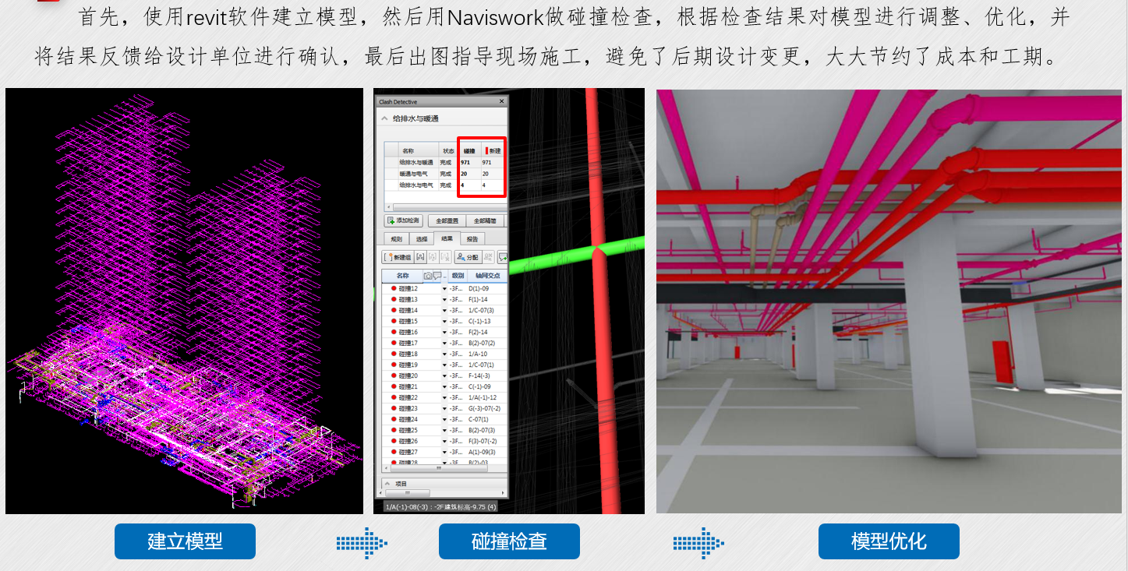The height and width of the screenshot is (571, 1128).
Task: Open status dropdown for 碰撞23
Action: tap(445, 408)
